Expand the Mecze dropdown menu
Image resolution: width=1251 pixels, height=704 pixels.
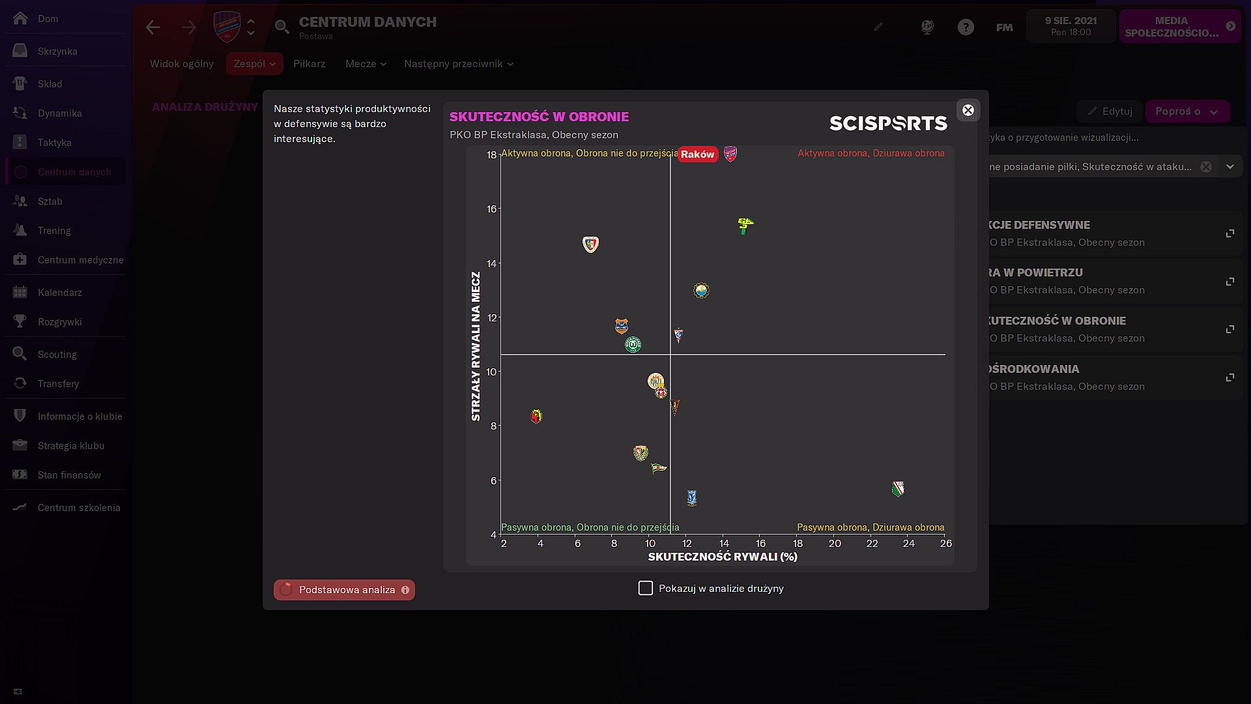pyautogui.click(x=366, y=64)
